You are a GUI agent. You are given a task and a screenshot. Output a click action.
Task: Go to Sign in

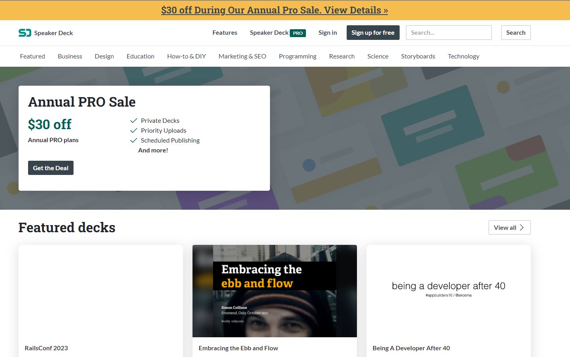(328, 33)
